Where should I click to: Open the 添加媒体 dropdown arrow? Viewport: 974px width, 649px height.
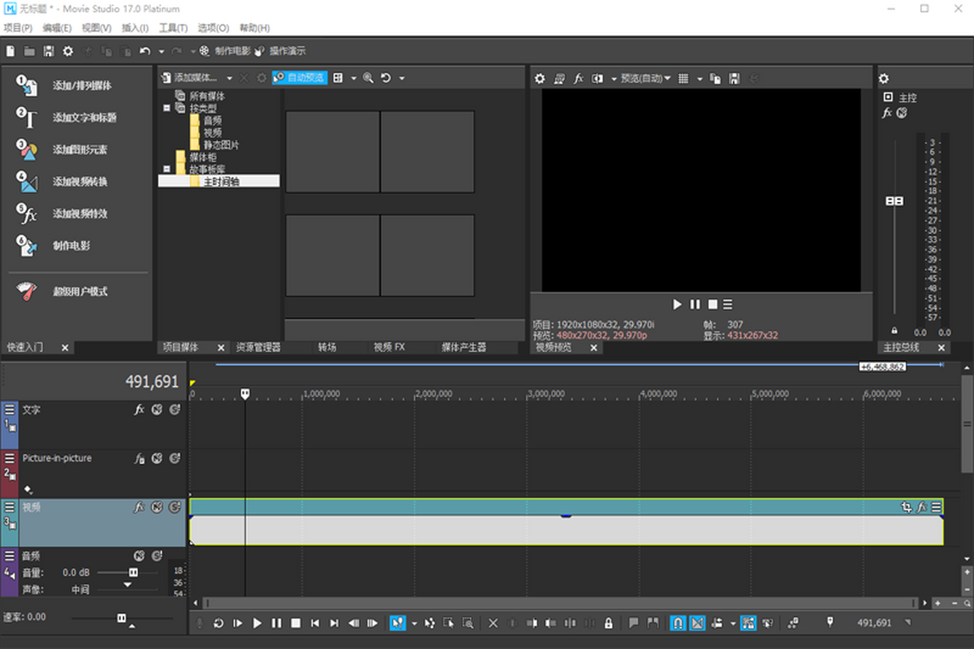point(230,79)
